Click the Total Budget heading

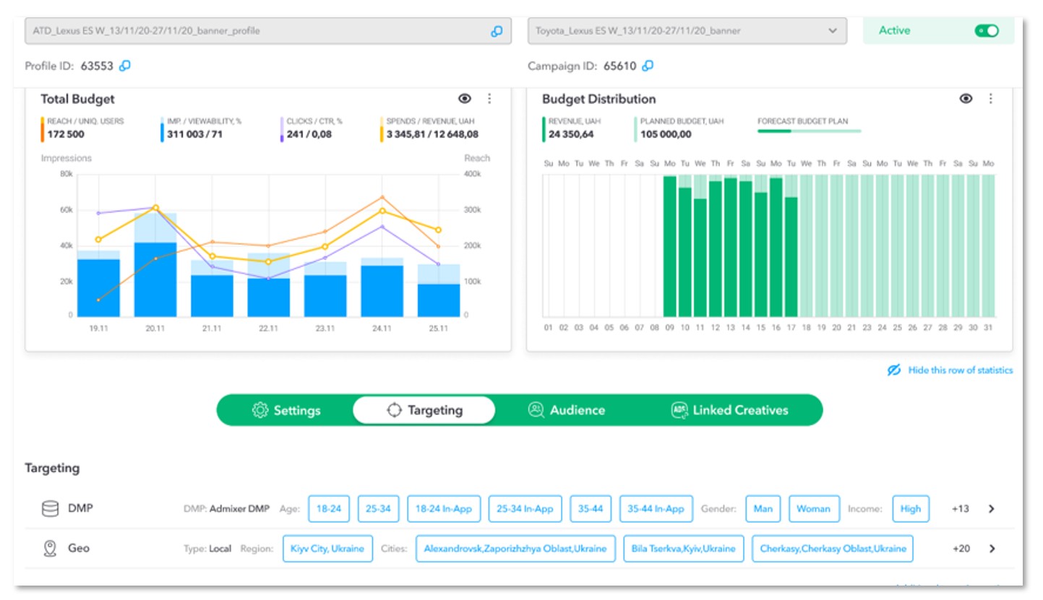pyautogui.click(x=77, y=99)
